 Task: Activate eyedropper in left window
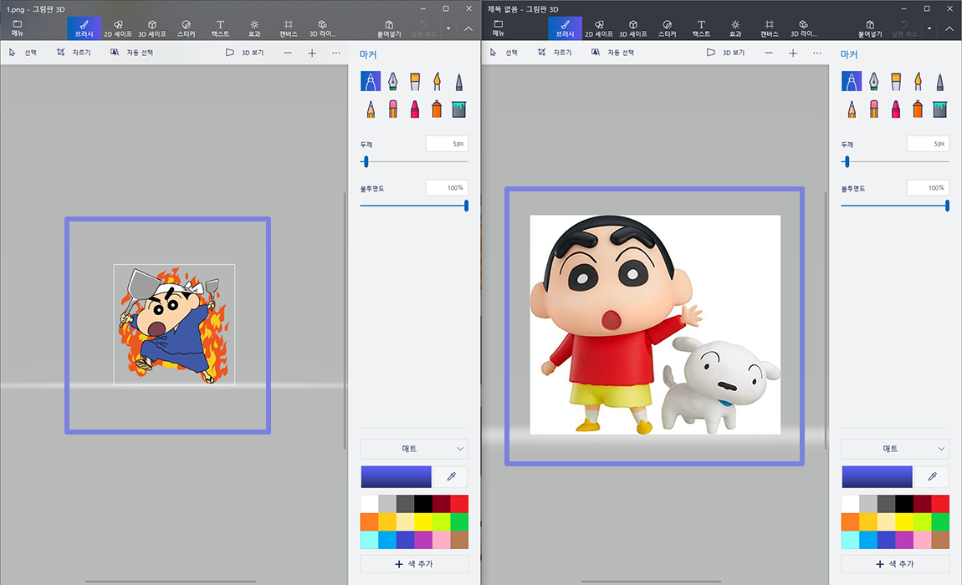click(451, 476)
